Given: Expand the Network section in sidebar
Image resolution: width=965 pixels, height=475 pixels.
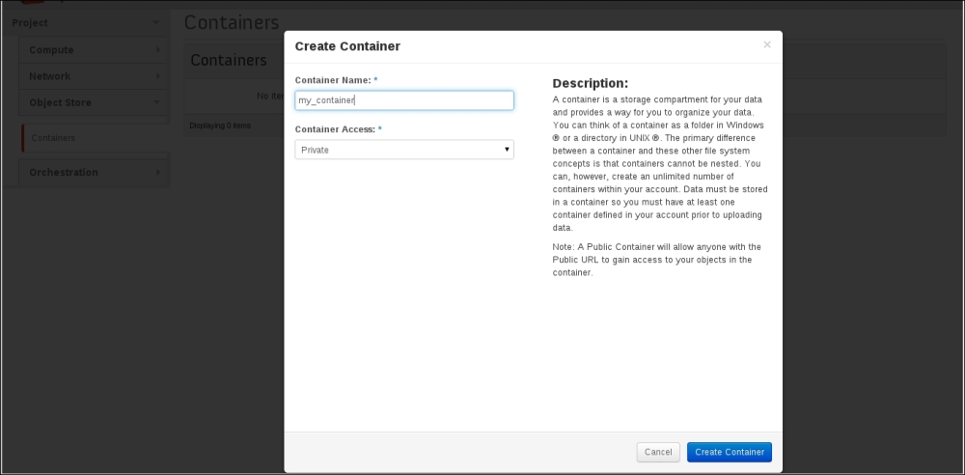Looking at the screenshot, I should pos(94,76).
